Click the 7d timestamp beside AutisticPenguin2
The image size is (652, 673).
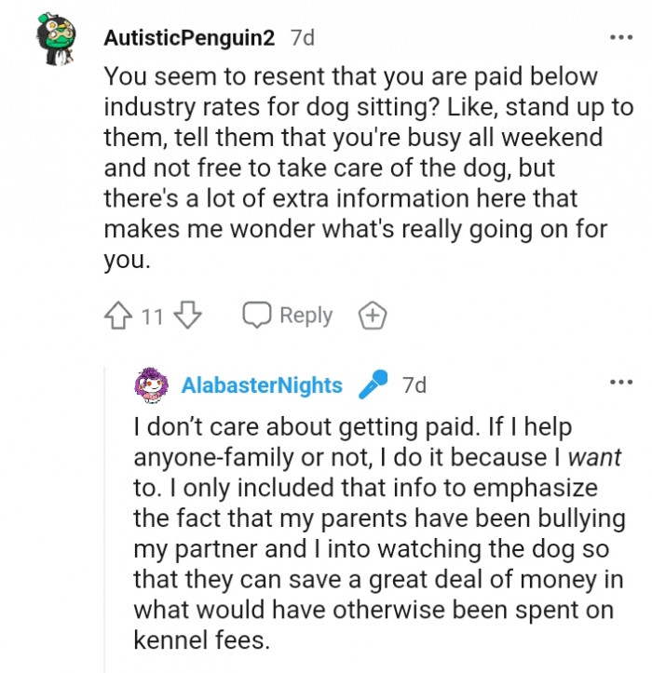(x=303, y=38)
